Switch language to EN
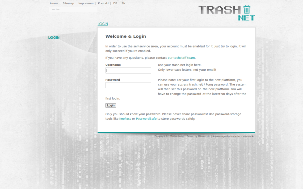The image size is (303, 189). point(124,3)
